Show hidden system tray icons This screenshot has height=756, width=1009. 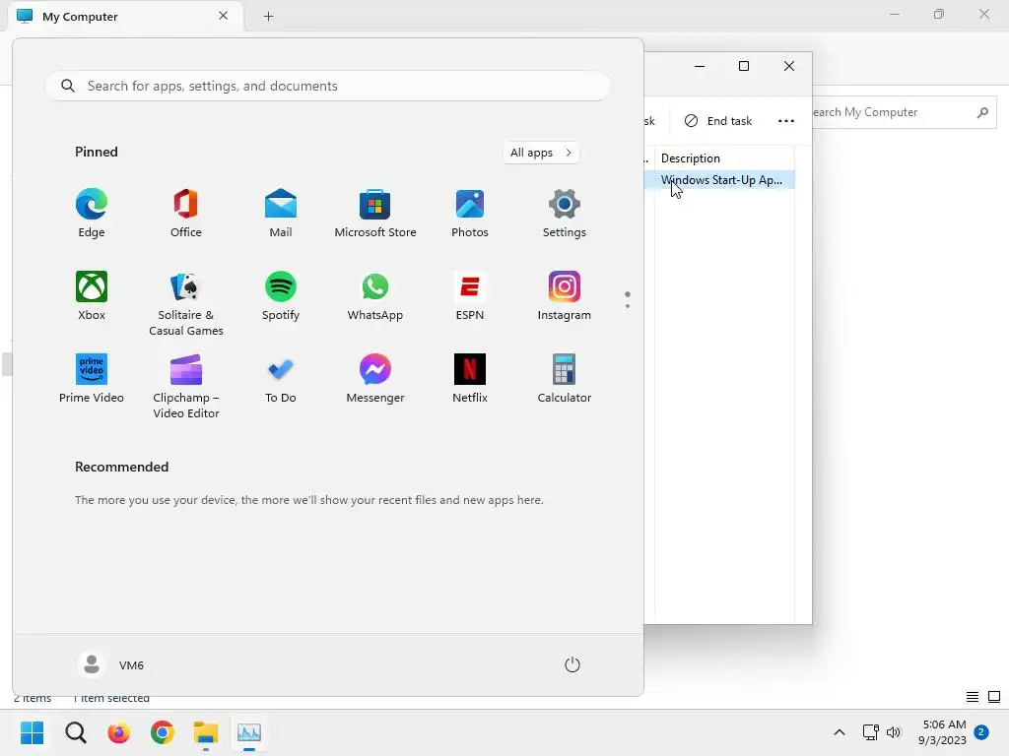coord(840,732)
